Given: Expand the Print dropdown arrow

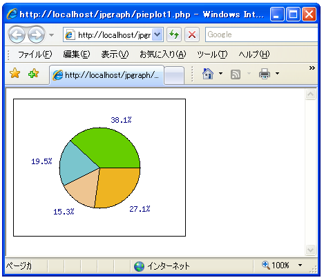Looking at the screenshot, I should pyautogui.click(x=277, y=74).
